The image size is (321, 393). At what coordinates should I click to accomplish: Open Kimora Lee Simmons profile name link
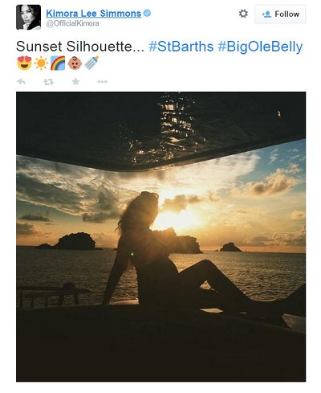[x=93, y=14]
